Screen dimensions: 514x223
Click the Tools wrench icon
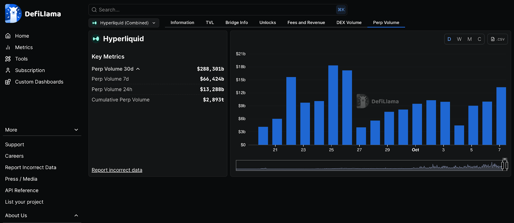(x=8, y=59)
